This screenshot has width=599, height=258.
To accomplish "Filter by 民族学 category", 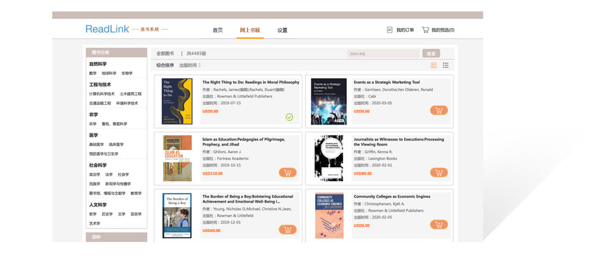I will 94,184.
